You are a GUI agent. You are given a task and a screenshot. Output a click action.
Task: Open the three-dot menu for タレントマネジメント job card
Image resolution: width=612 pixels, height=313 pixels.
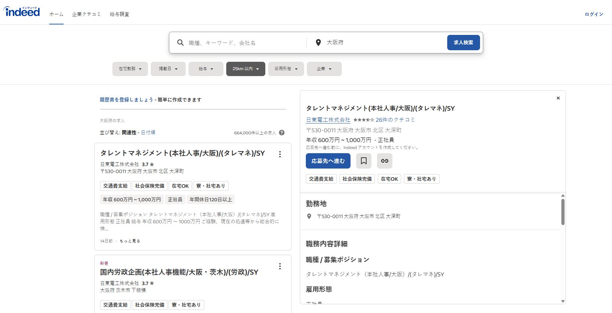coord(280,154)
